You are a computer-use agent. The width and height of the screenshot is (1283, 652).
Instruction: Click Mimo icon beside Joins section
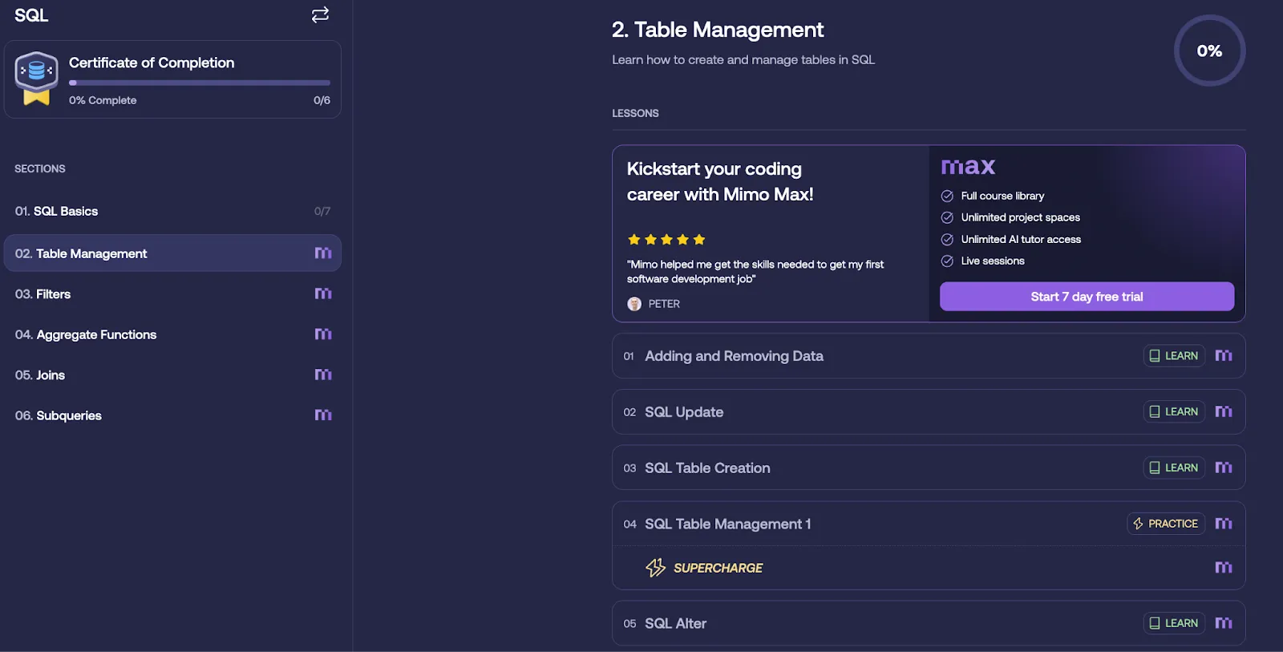click(x=323, y=375)
